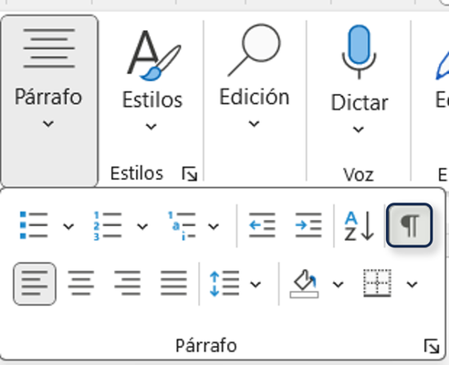
Task: Toggle align left formatting
Action: coord(35,284)
